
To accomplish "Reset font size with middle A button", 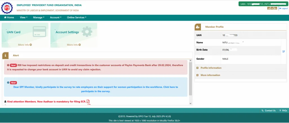I will (272, 8).
